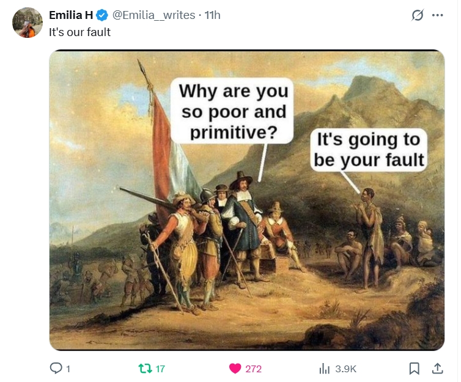Click the like count 272

[253, 369]
